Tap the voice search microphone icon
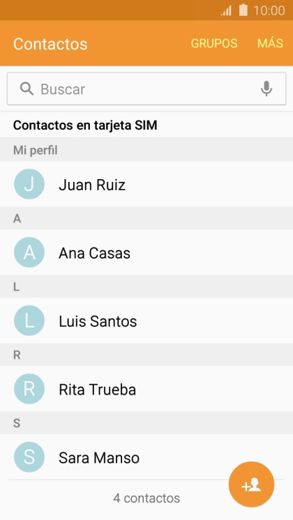Image resolution: width=293 pixels, height=520 pixels. click(x=266, y=89)
